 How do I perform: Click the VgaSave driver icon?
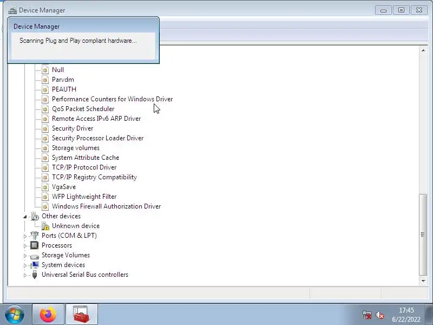pyautogui.click(x=45, y=187)
